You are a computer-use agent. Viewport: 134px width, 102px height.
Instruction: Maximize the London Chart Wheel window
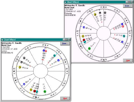coord(66,40)
